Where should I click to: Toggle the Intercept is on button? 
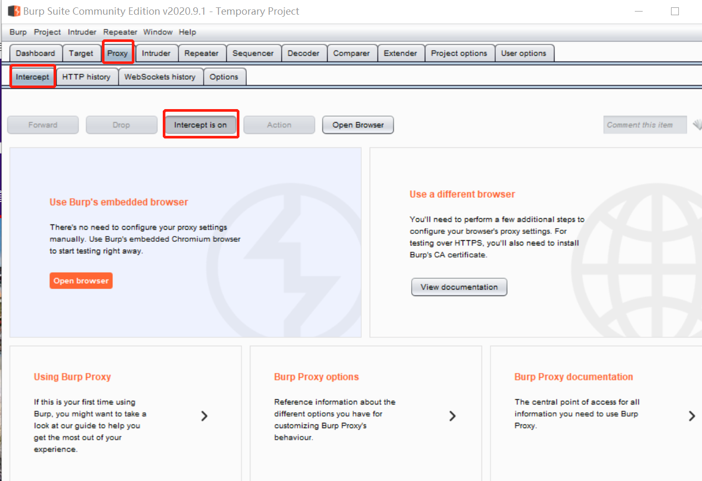click(201, 125)
